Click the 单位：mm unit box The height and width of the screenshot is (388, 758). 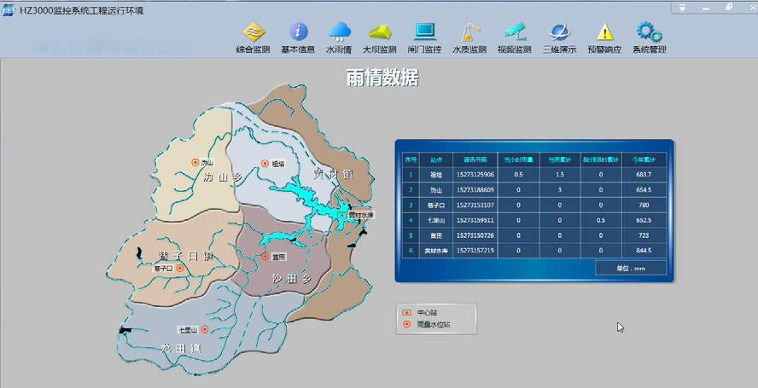coord(631,268)
